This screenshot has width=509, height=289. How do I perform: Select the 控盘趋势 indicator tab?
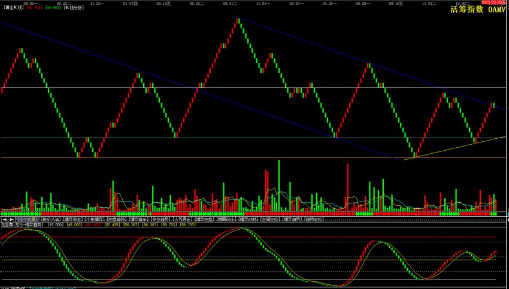pyautogui.click(x=116, y=220)
